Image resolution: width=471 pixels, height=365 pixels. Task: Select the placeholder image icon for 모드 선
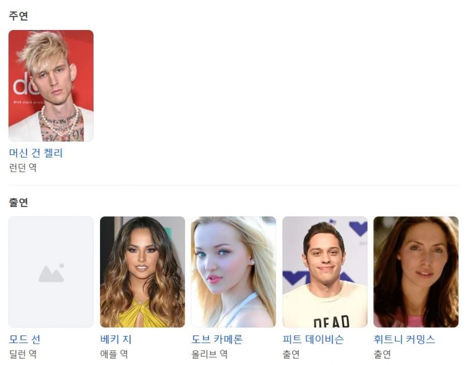(x=51, y=272)
